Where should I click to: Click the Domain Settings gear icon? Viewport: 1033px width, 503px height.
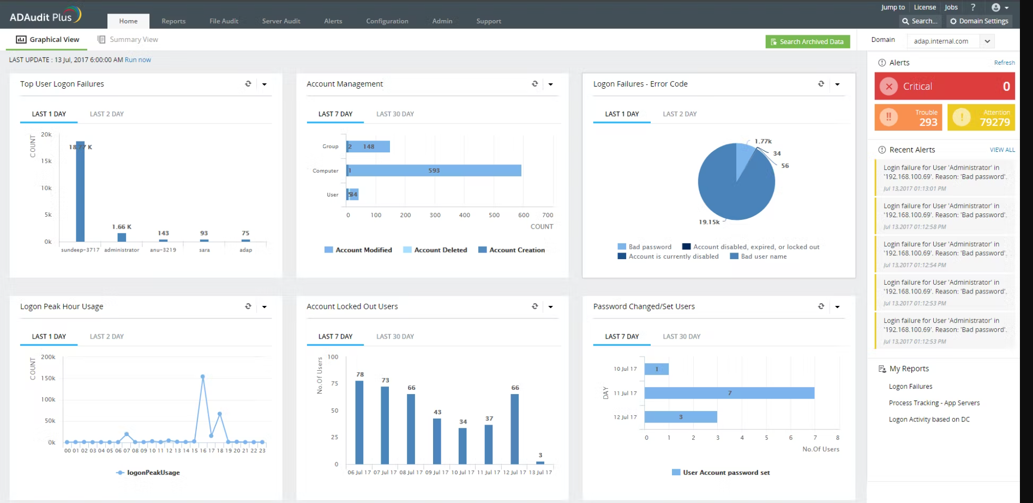pos(953,21)
